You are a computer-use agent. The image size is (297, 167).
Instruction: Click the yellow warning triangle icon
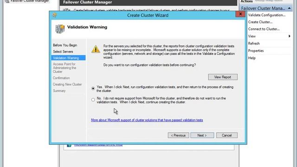[96, 49]
